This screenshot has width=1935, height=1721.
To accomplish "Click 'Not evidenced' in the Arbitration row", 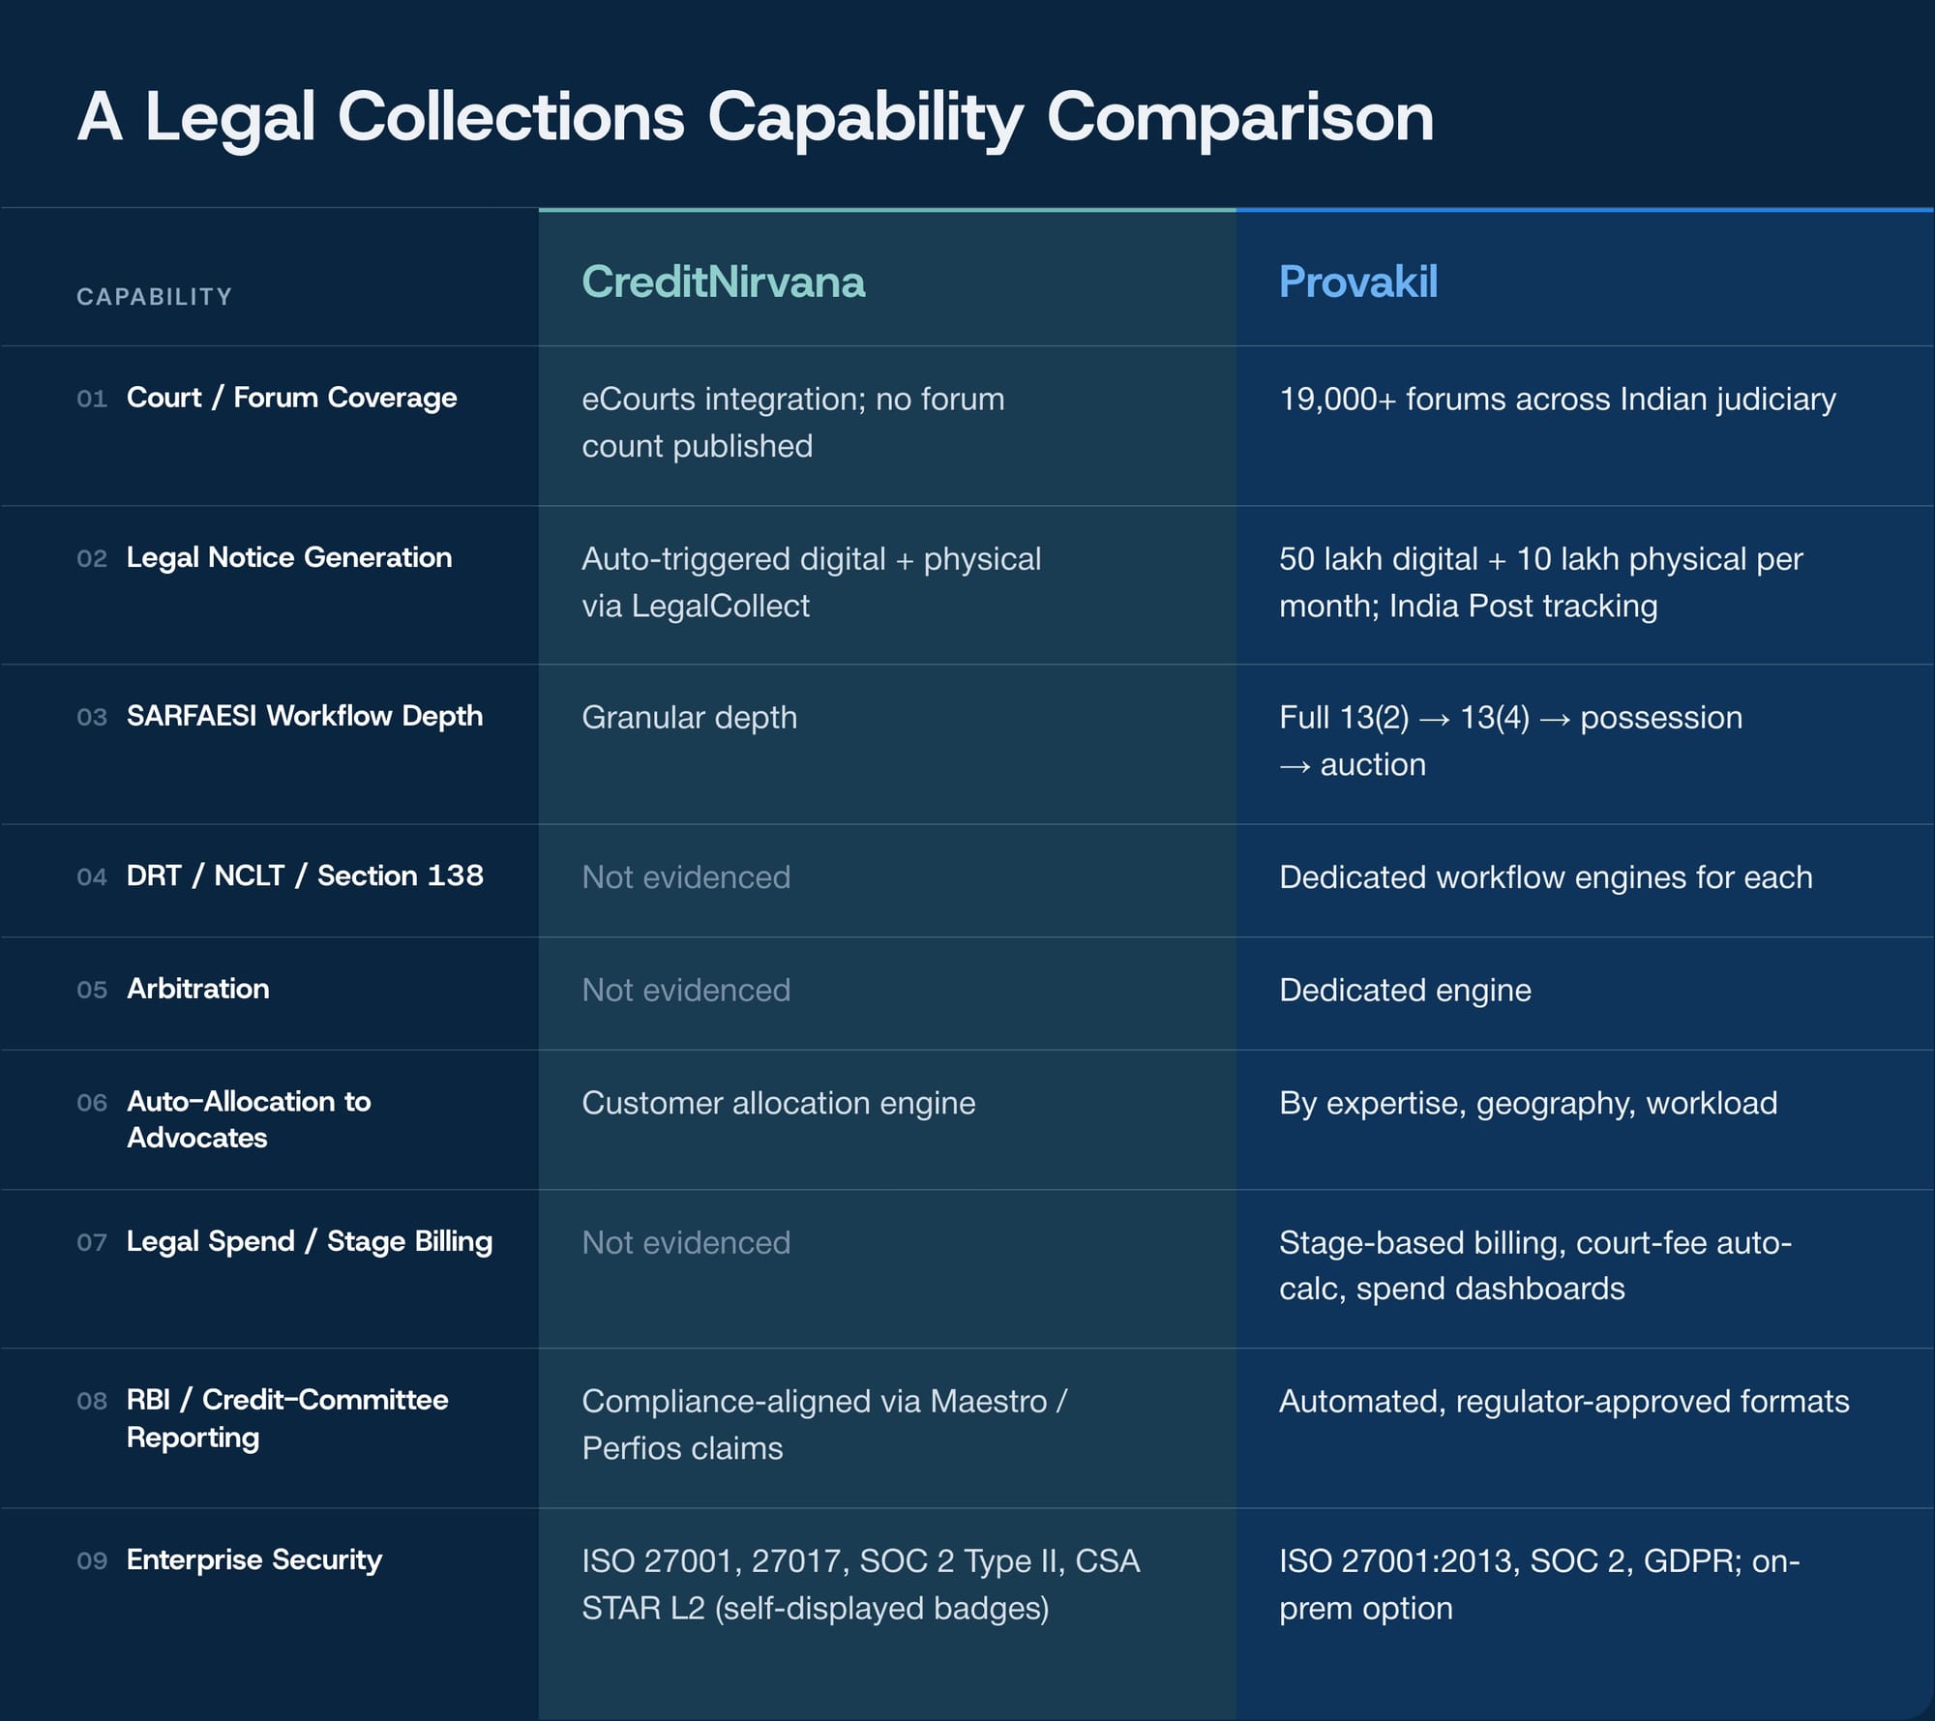I will [x=686, y=991].
